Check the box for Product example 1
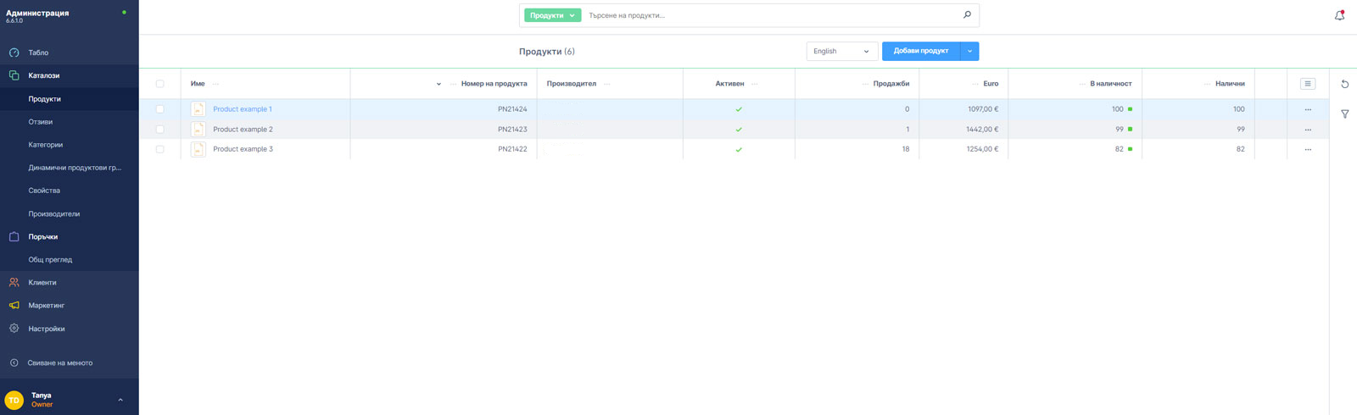 click(159, 109)
